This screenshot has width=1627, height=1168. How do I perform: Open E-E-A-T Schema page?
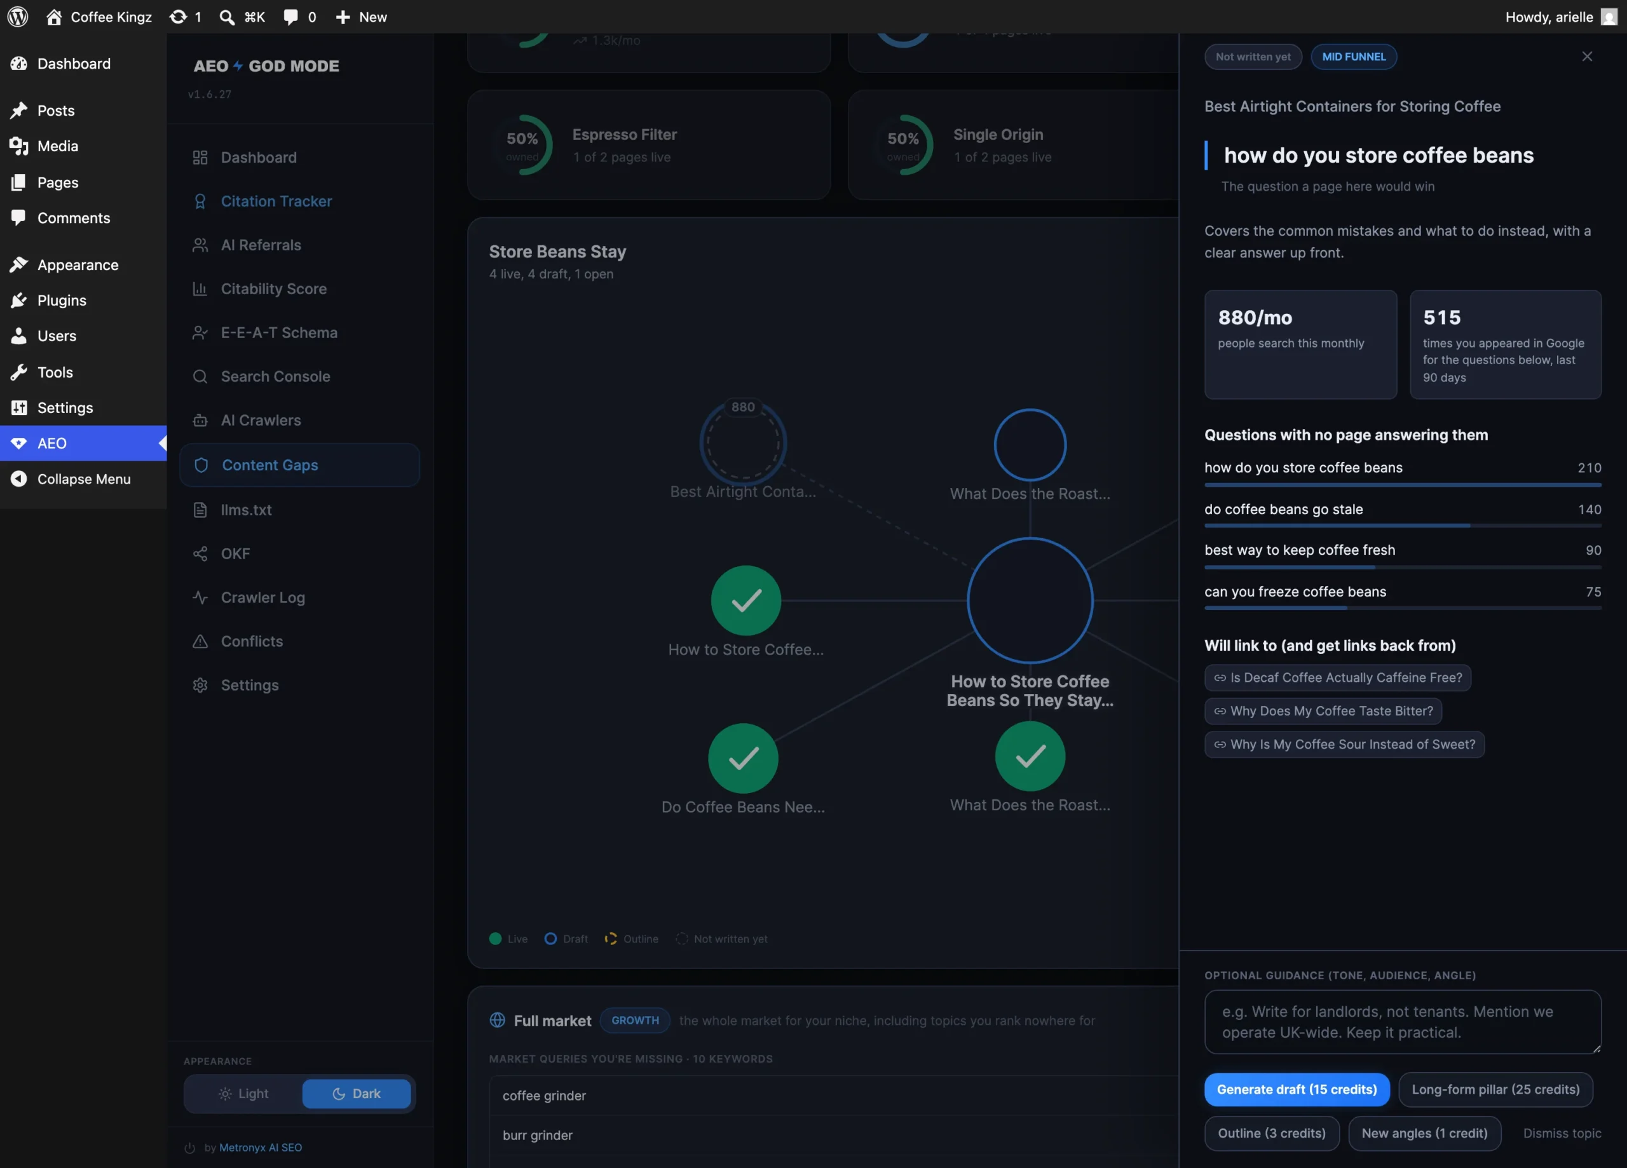pyautogui.click(x=299, y=332)
